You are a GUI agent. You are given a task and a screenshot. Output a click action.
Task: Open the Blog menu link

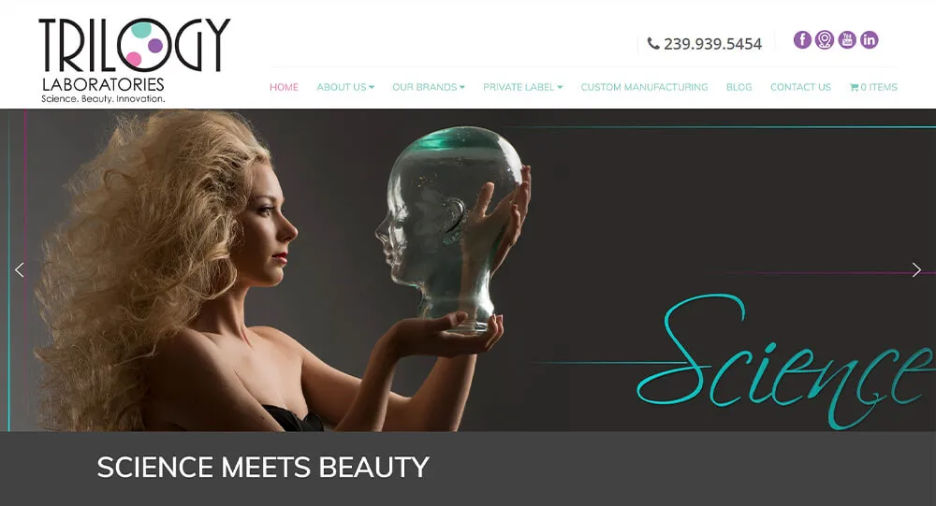tap(739, 87)
